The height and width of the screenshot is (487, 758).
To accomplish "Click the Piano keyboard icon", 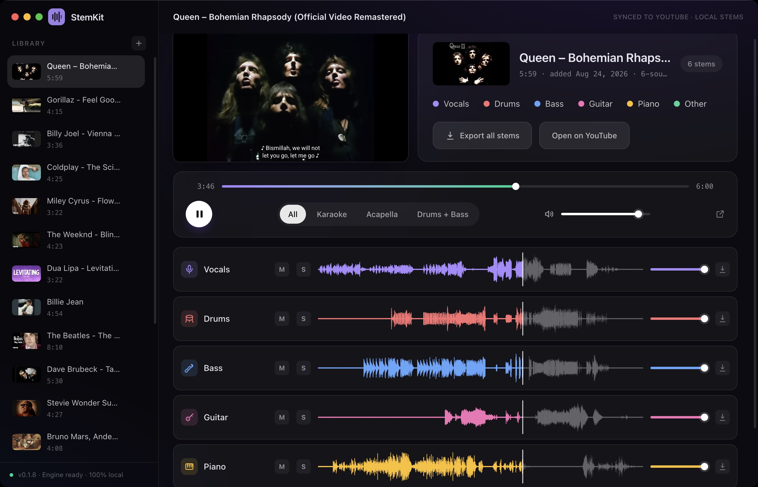I will [x=189, y=467].
